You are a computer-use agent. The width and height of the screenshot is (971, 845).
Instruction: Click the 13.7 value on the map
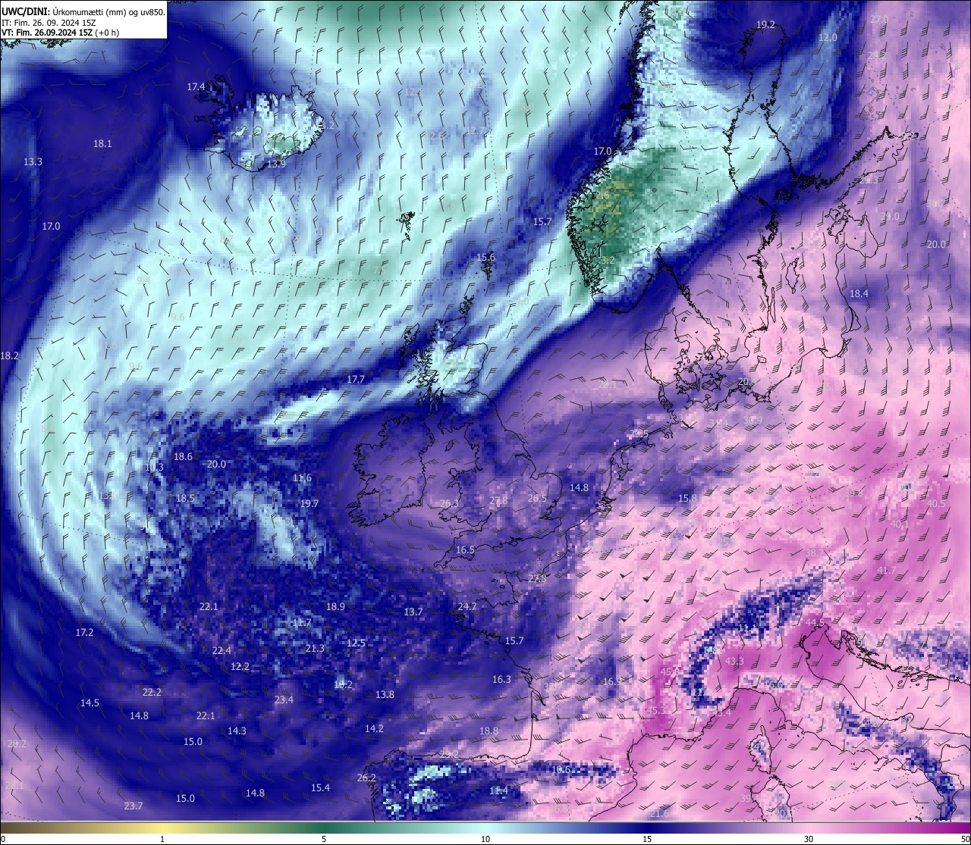pos(413,612)
